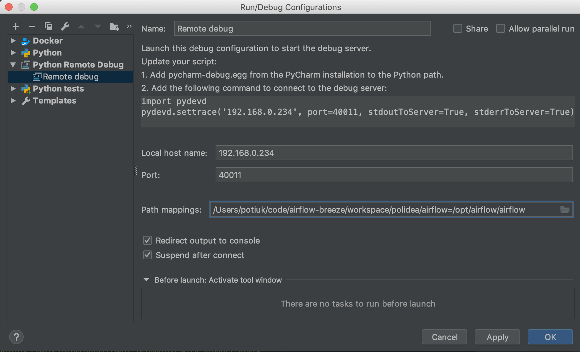Click the Templates wrench icon
This screenshot has height=352, width=580.
(x=26, y=101)
